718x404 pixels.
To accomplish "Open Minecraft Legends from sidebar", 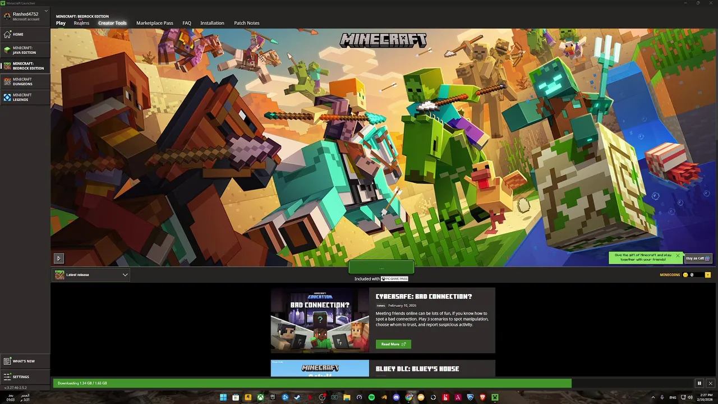I will (x=25, y=97).
